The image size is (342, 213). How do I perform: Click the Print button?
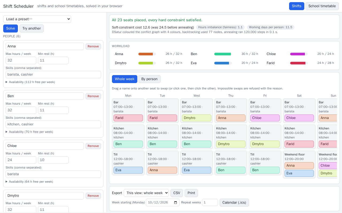coord(191,193)
